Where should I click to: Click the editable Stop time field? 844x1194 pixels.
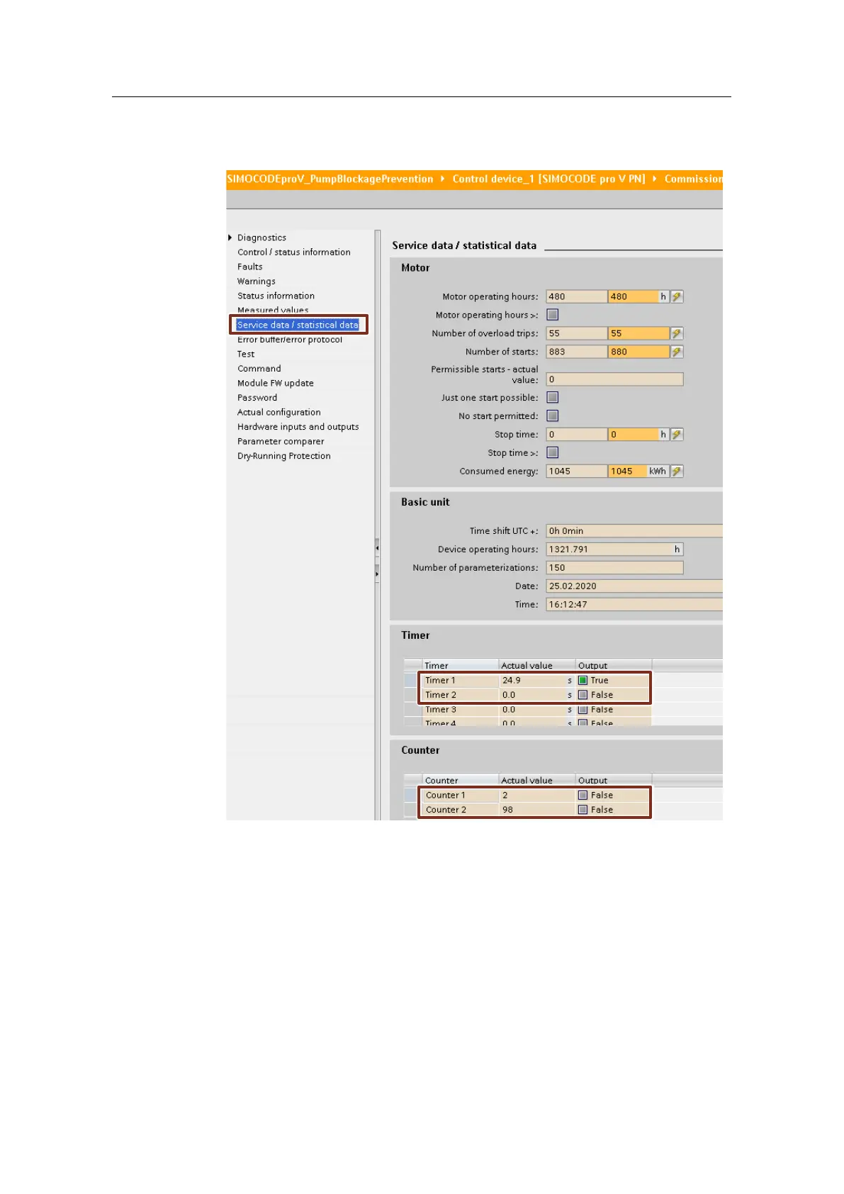coord(634,435)
